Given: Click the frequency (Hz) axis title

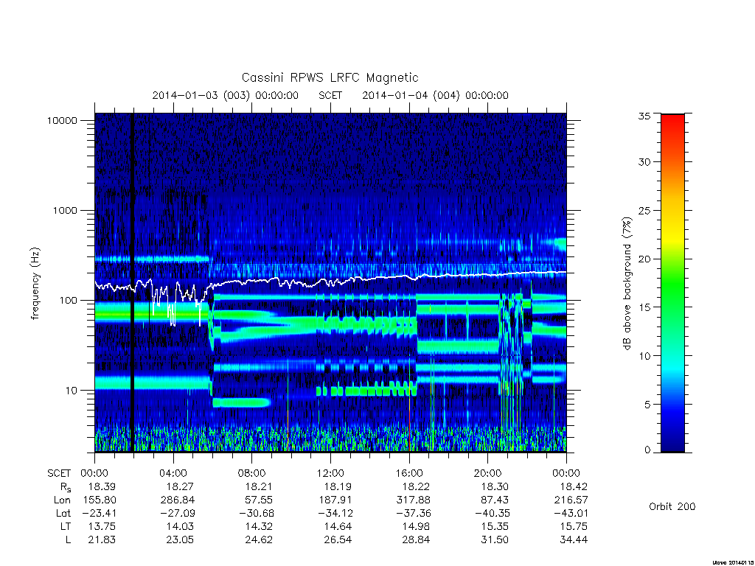Looking at the screenshot, I should 35,284.
